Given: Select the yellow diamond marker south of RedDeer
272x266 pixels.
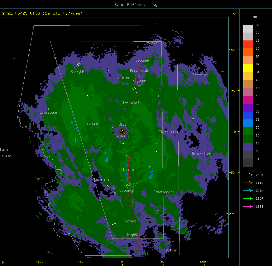Looking at the screenshot, I should pos(134,89).
